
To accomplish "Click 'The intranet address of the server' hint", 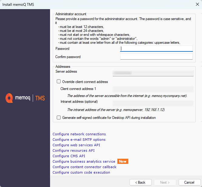I will [x=116, y=110].
